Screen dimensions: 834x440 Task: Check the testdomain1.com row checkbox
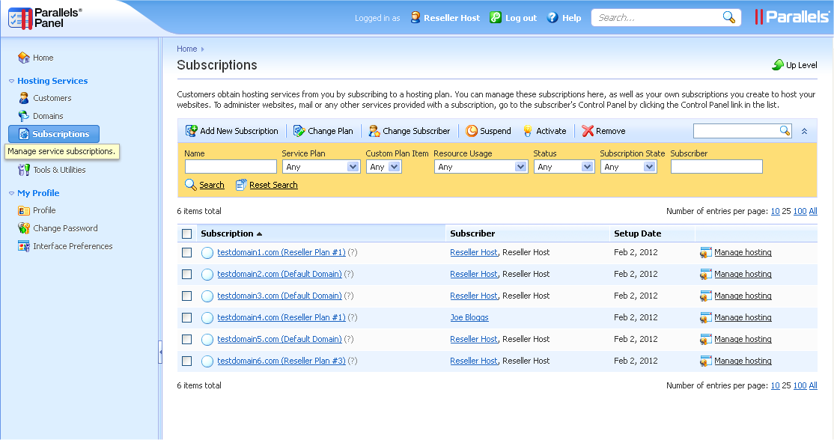pyautogui.click(x=186, y=252)
